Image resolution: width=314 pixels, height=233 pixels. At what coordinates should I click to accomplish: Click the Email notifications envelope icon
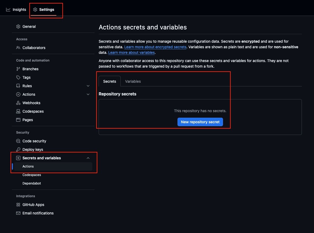click(18, 213)
